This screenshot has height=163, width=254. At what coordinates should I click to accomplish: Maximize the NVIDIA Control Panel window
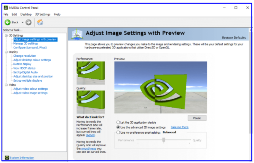pos(236,8)
